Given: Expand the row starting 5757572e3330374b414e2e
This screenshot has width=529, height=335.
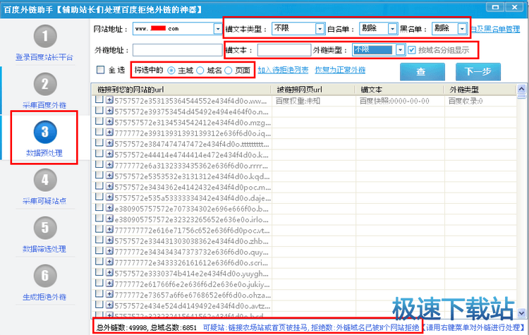Looking at the screenshot, I should pos(109,273).
